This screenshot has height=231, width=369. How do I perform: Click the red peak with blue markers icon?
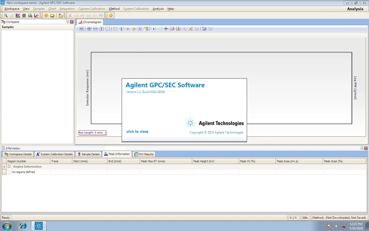pyautogui.click(x=172, y=29)
